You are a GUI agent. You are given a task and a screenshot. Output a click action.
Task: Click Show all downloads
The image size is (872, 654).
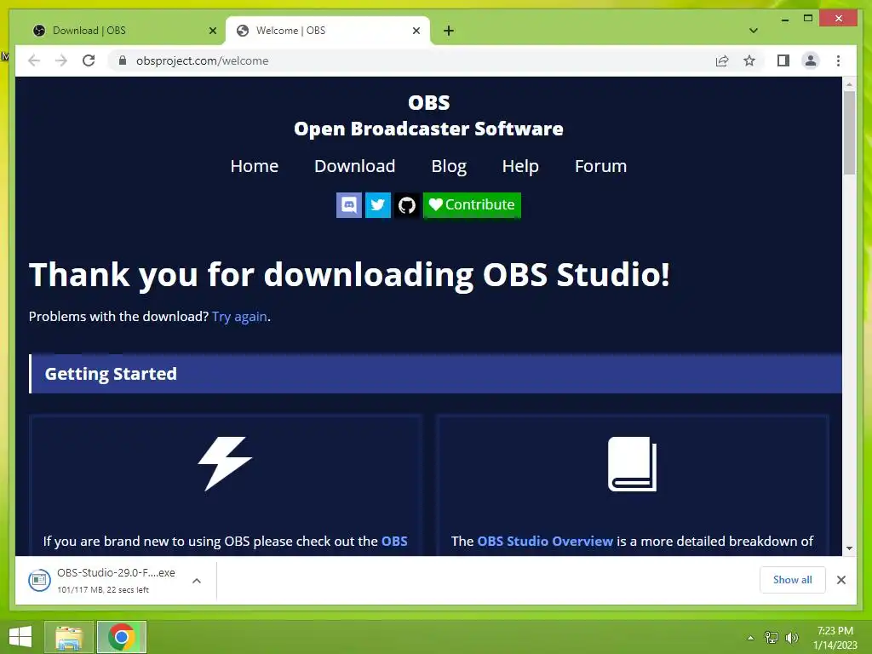793,580
